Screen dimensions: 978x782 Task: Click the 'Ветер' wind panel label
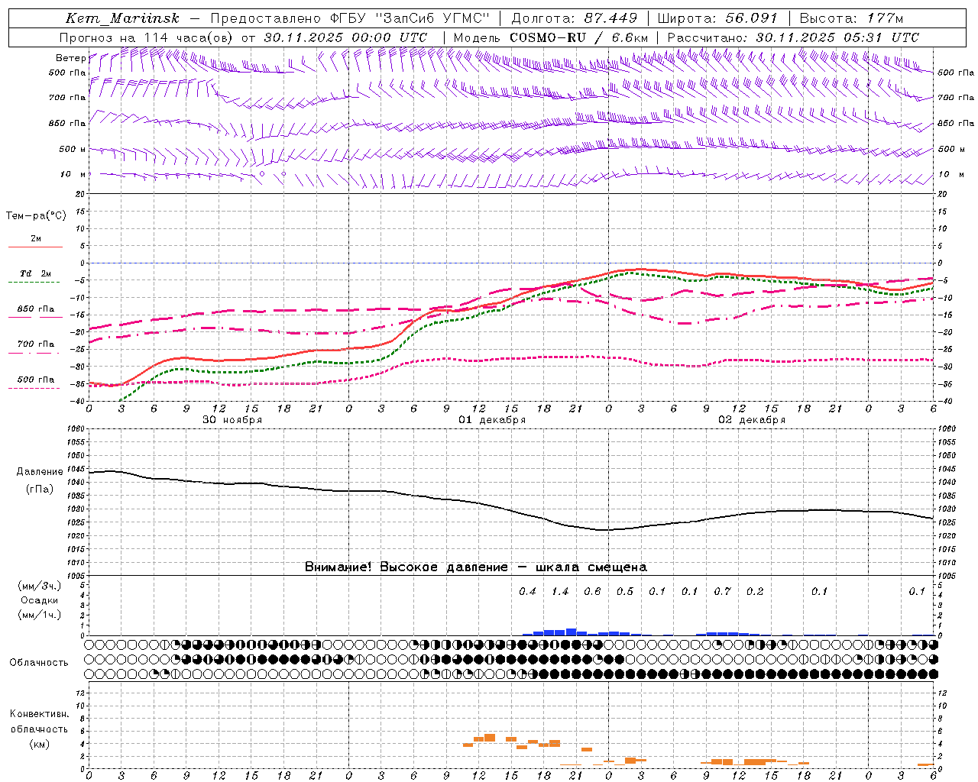(x=70, y=58)
